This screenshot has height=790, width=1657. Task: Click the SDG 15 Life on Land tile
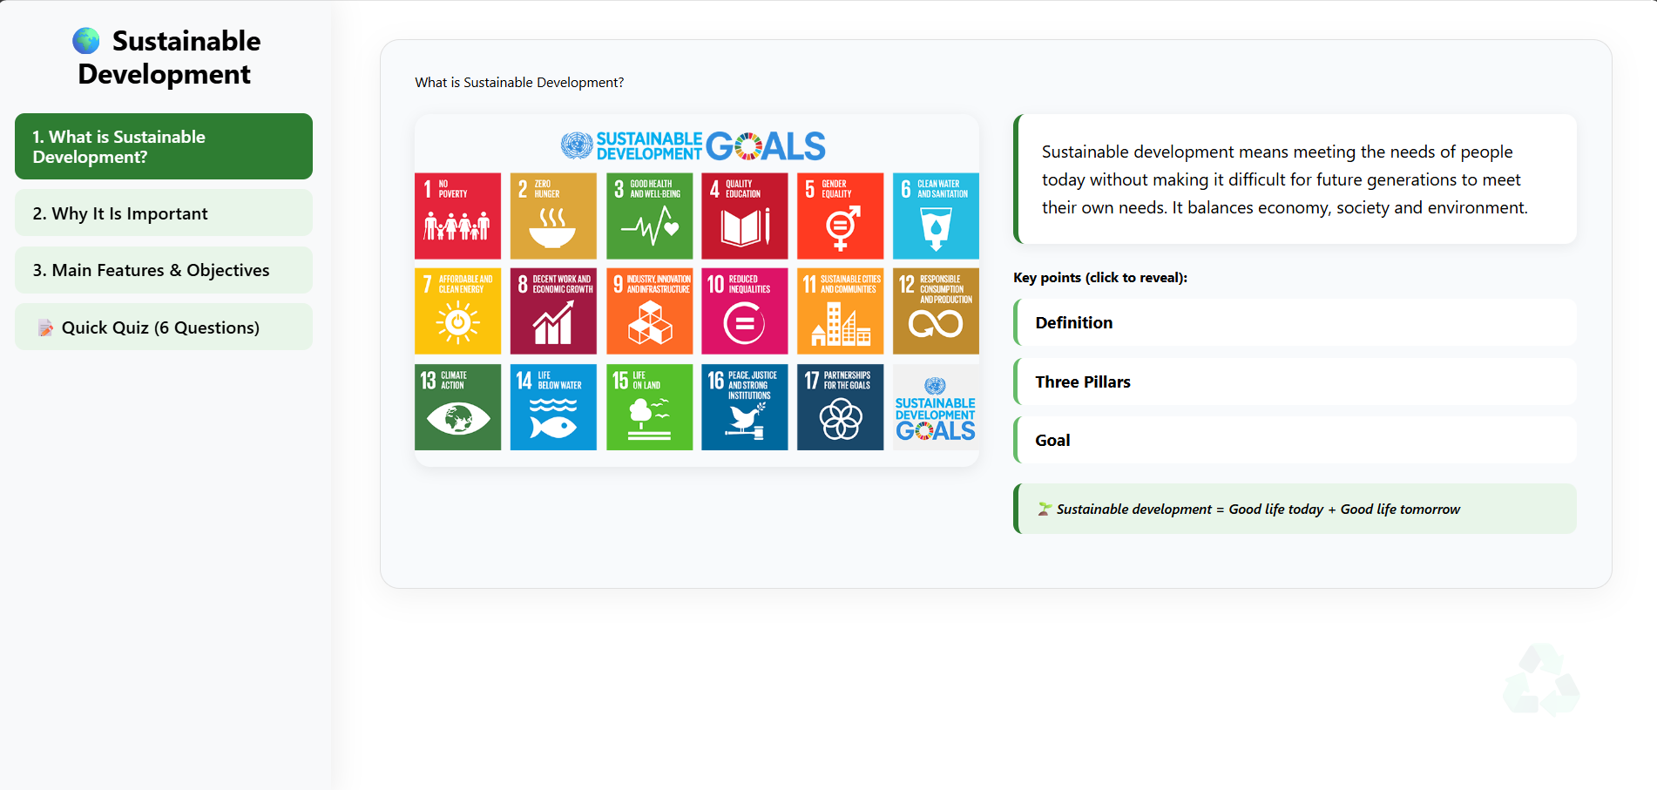pyautogui.click(x=649, y=407)
